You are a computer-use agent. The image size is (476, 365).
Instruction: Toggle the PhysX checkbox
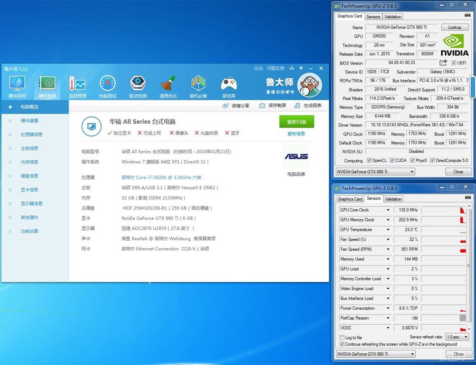click(413, 160)
